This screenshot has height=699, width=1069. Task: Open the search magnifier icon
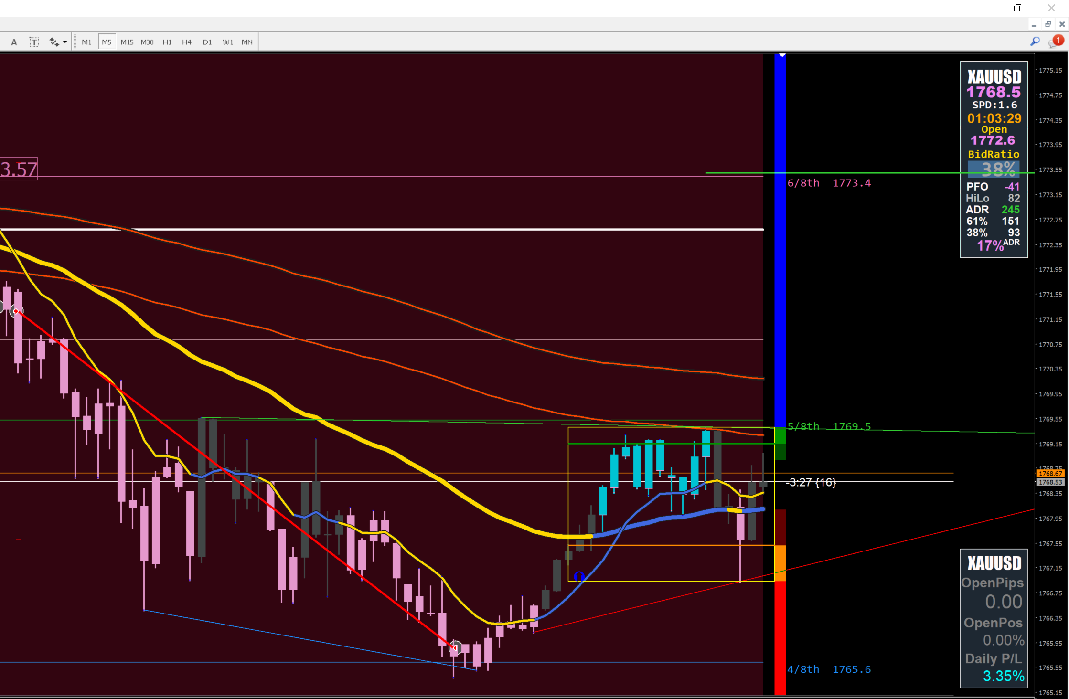[1035, 42]
